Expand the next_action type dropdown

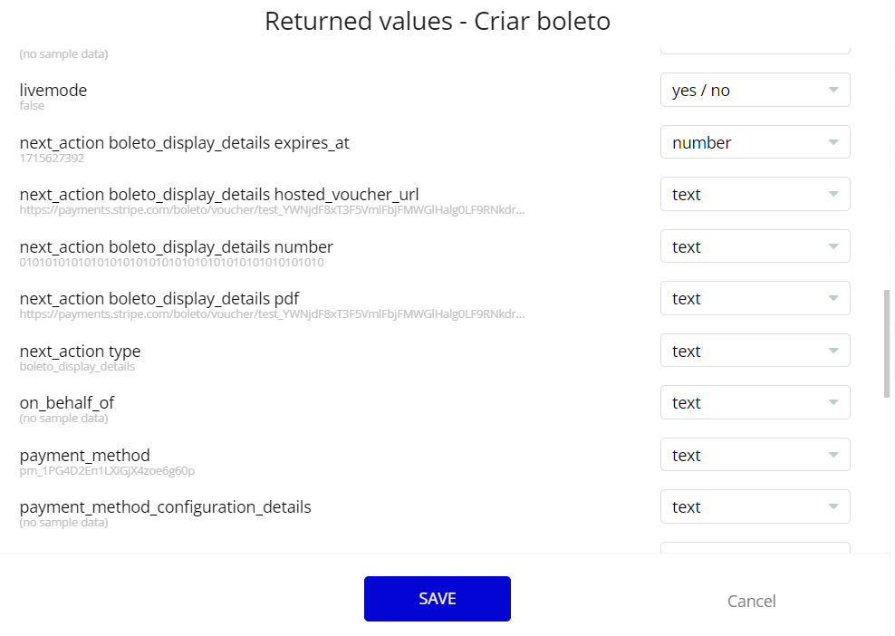click(x=755, y=351)
